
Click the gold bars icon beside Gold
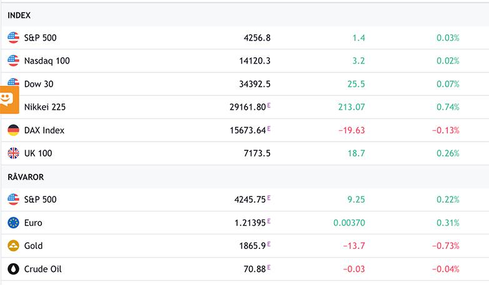(x=13, y=246)
